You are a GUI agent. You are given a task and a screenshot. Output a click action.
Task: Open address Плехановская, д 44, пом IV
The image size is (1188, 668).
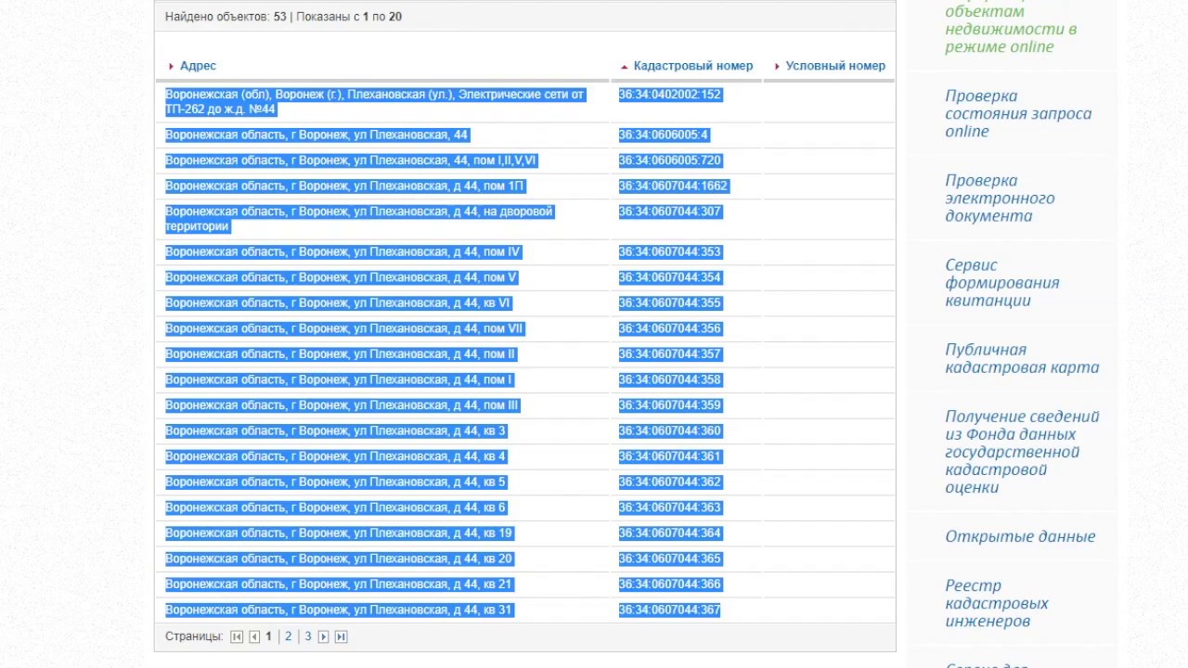[343, 252]
